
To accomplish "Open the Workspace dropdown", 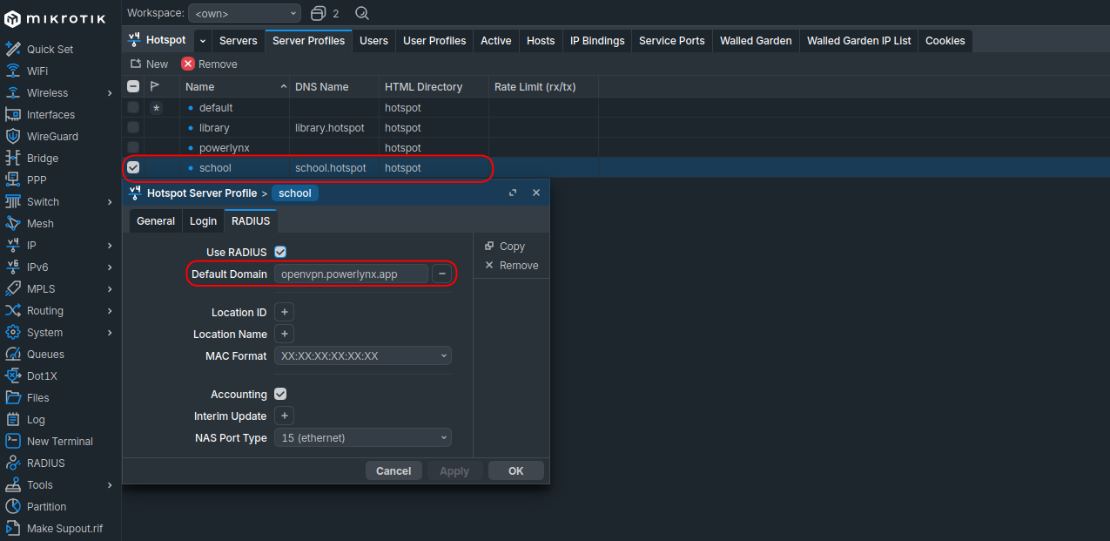I will coord(244,13).
